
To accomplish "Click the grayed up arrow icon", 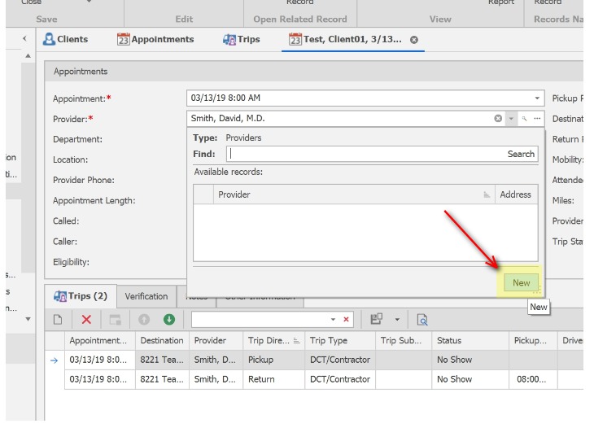I will [144, 320].
